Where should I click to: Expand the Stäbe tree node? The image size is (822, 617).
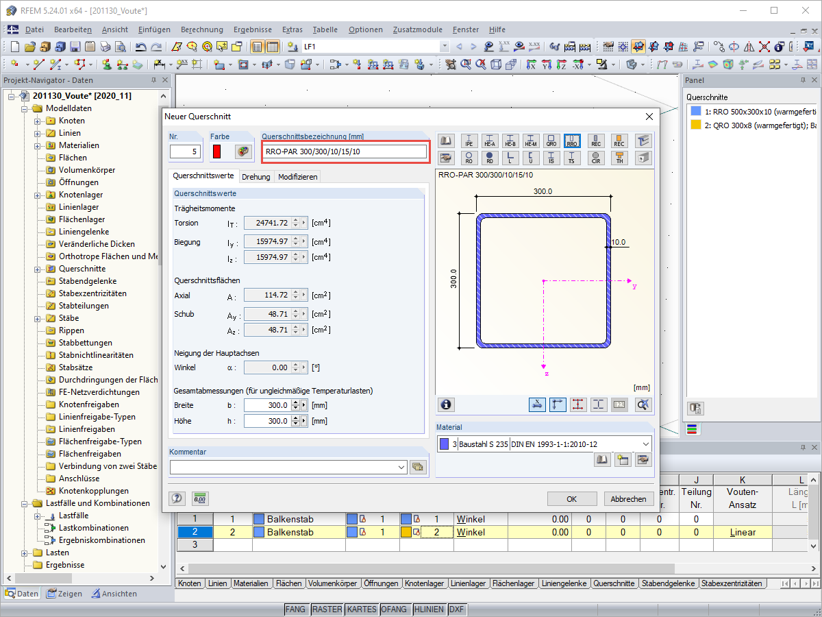[38, 318]
